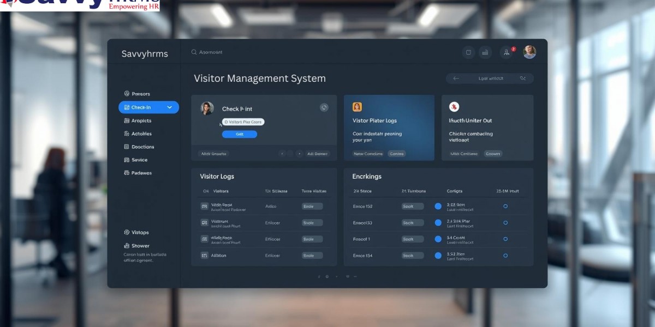655x327 pixels.
Task: Open the dropdown on the top-right toolbar pill
Action: [523, 78]
